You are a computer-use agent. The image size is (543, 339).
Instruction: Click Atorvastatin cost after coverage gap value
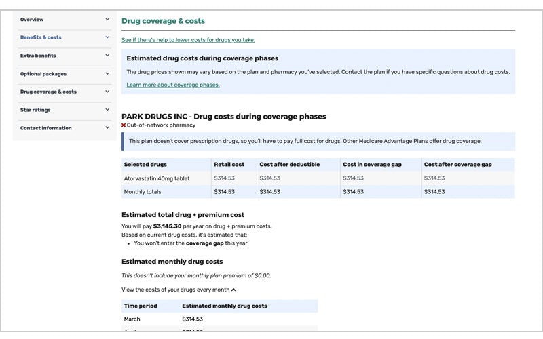(434, 178)
